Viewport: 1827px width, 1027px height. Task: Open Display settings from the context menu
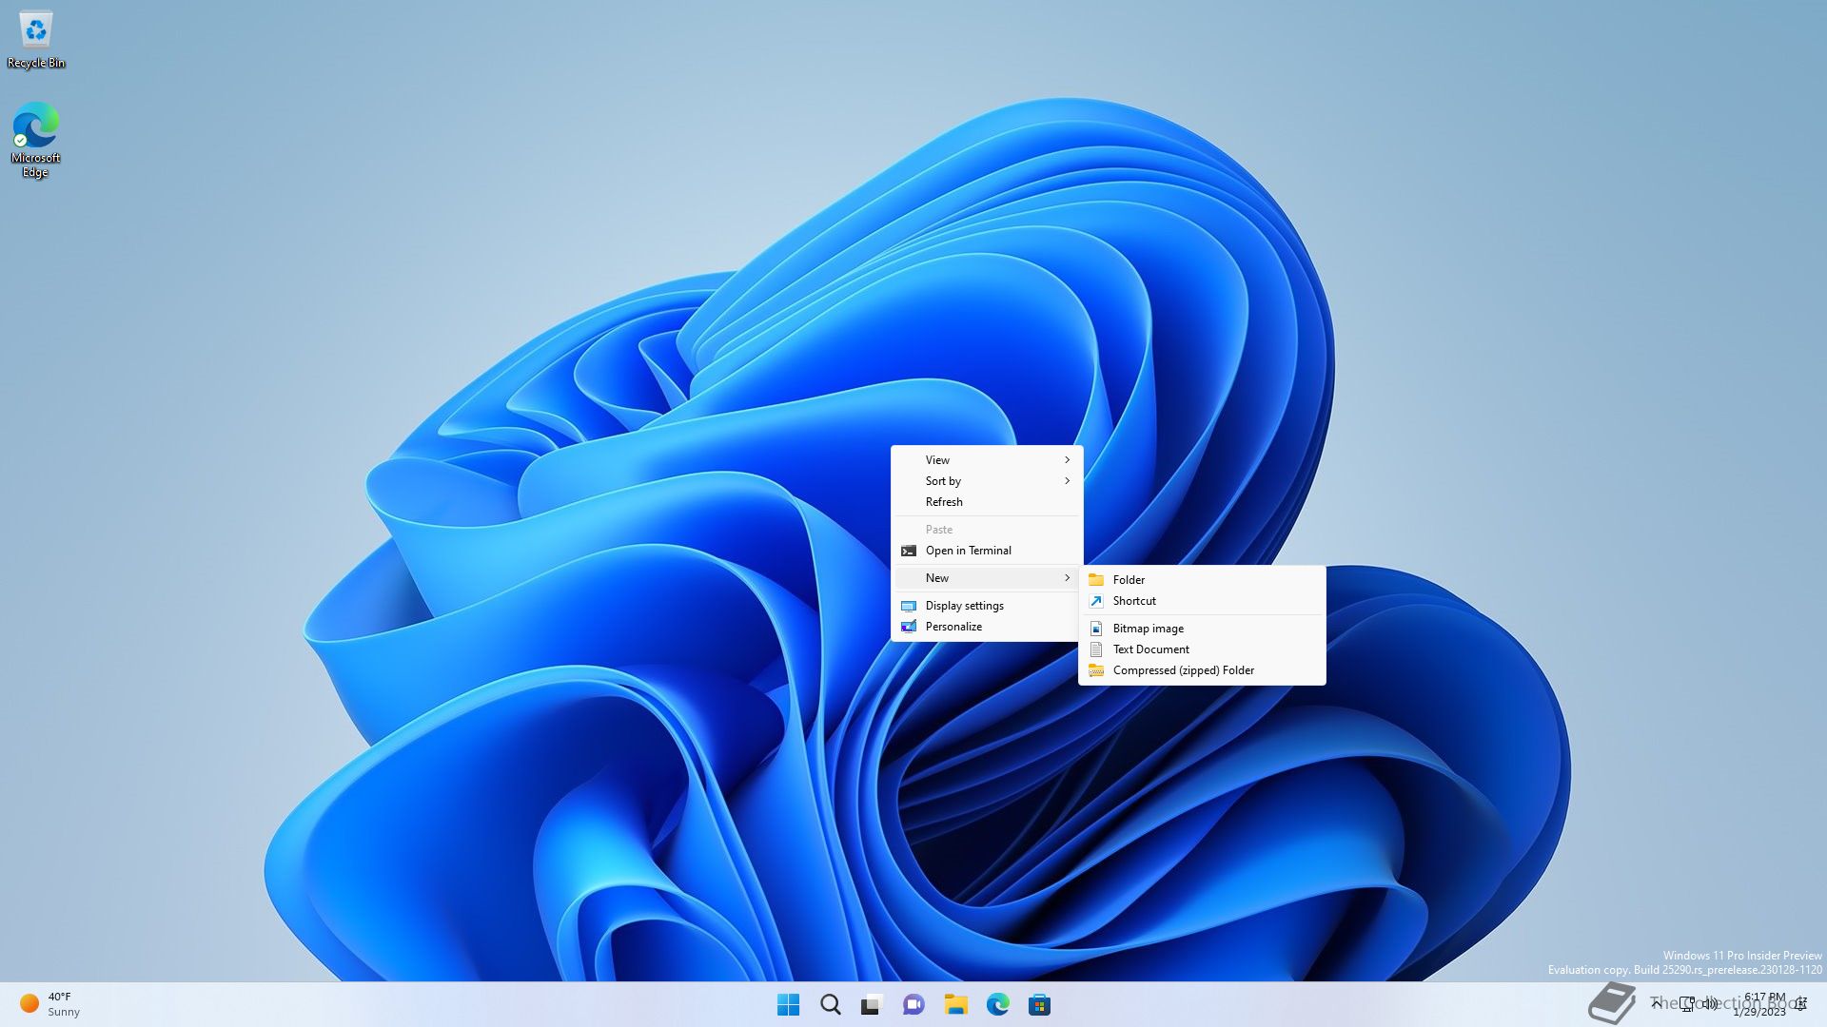pyautogui.click(x=987, y=606)
